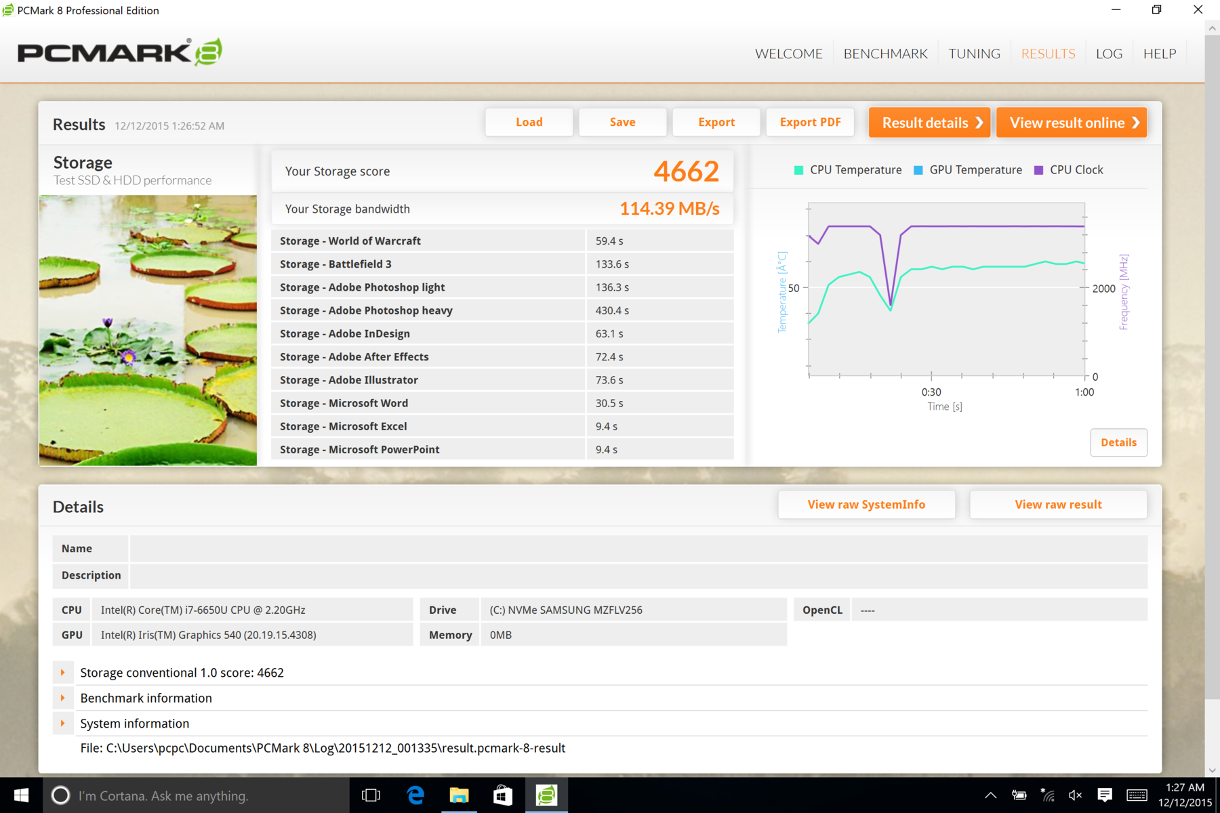
Task: Select the Results tab
Action: 1048,54
